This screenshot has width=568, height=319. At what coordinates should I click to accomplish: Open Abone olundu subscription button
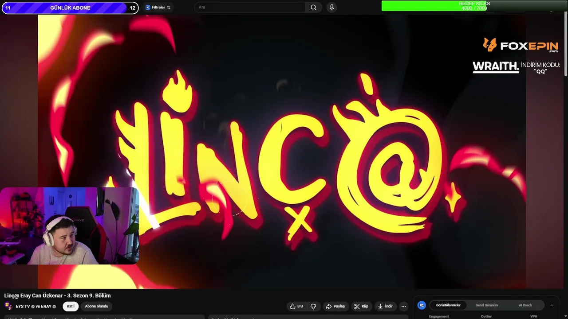(x=96, y=306)
